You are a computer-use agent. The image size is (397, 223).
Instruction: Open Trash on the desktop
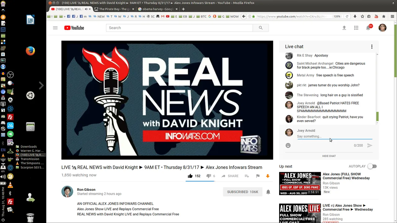(30, 218)
